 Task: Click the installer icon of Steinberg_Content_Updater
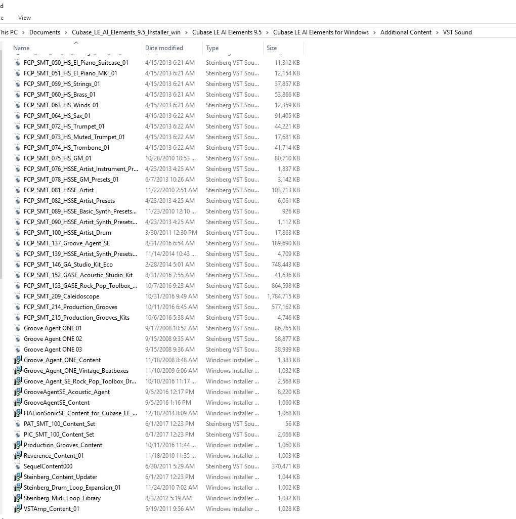click(18, 477)
